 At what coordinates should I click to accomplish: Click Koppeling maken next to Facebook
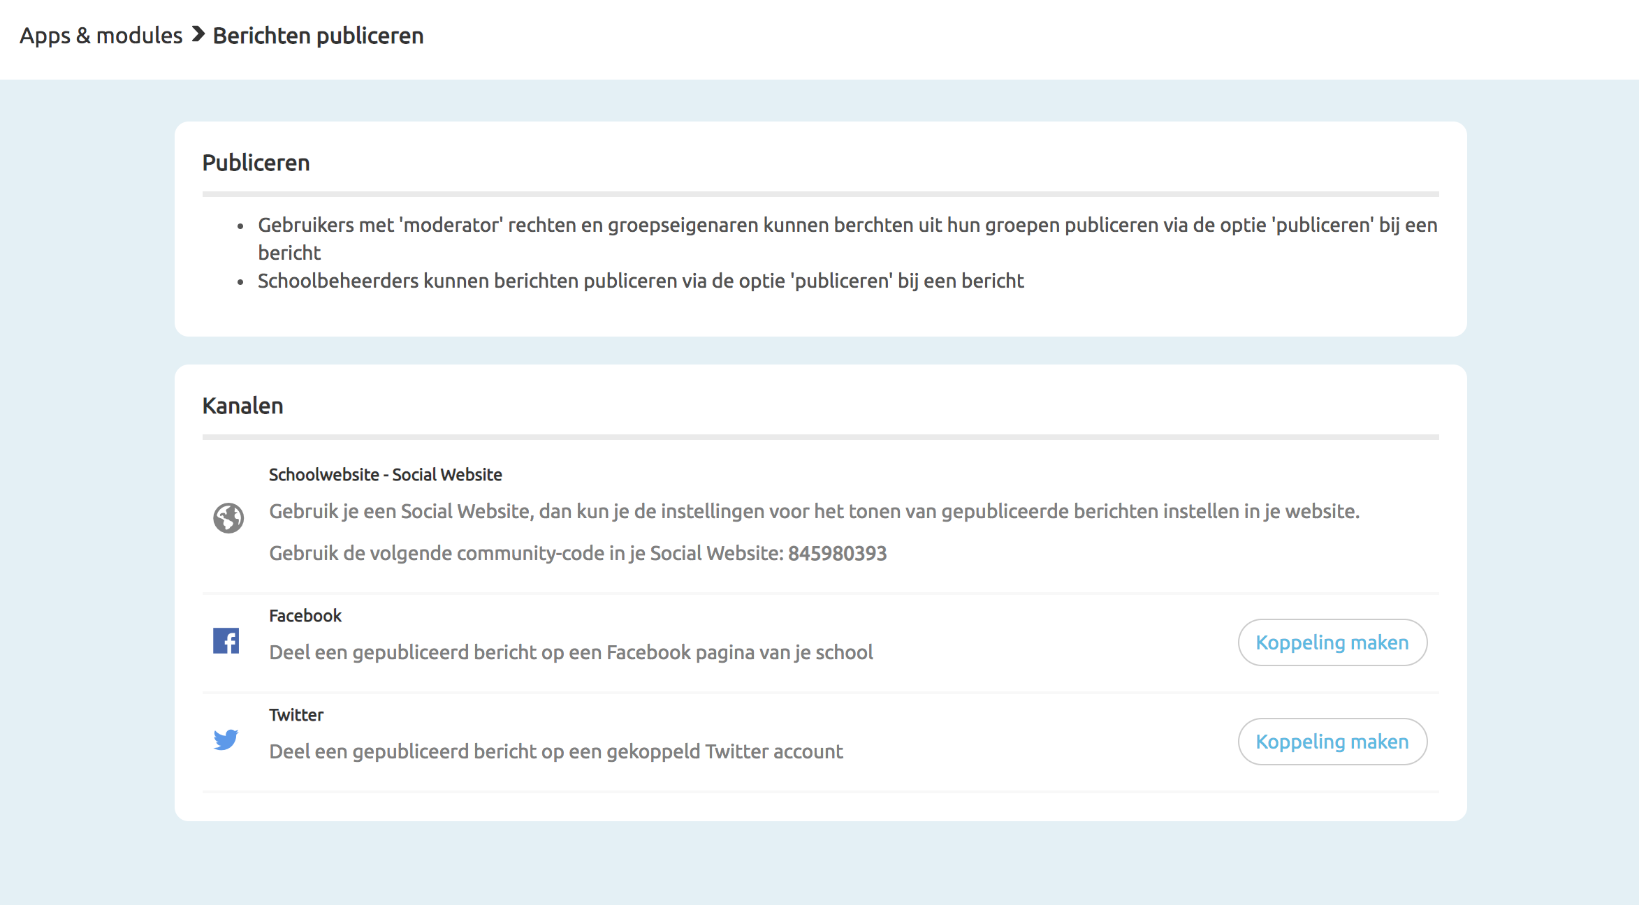point(1332,642)
